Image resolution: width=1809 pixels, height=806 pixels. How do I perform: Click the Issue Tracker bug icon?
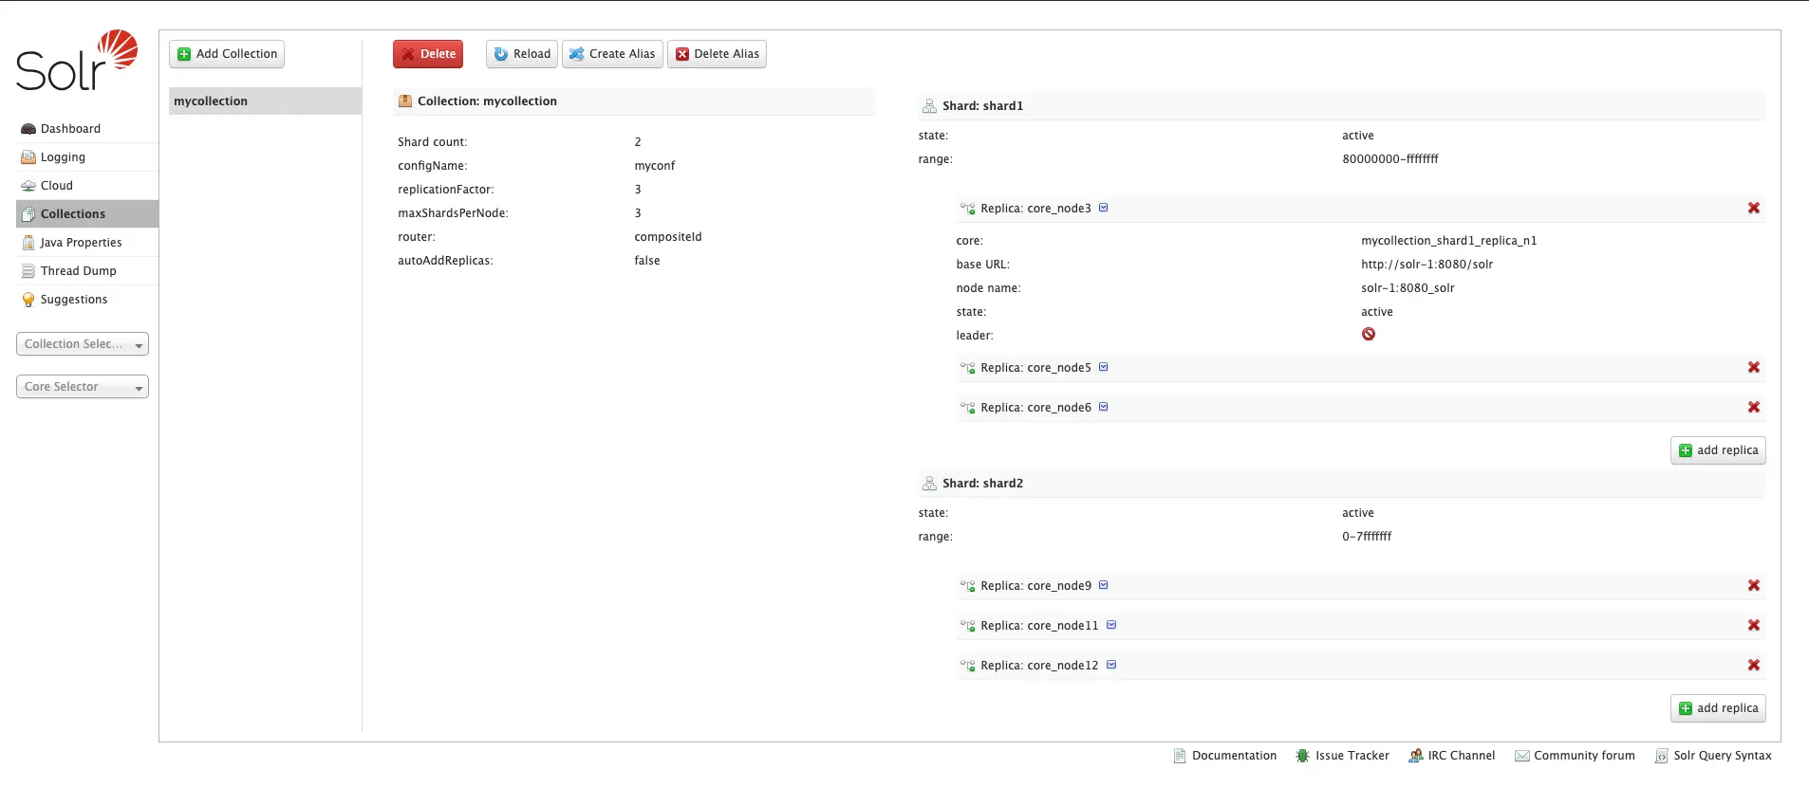pyautogui.click(x=1303, y=756)
